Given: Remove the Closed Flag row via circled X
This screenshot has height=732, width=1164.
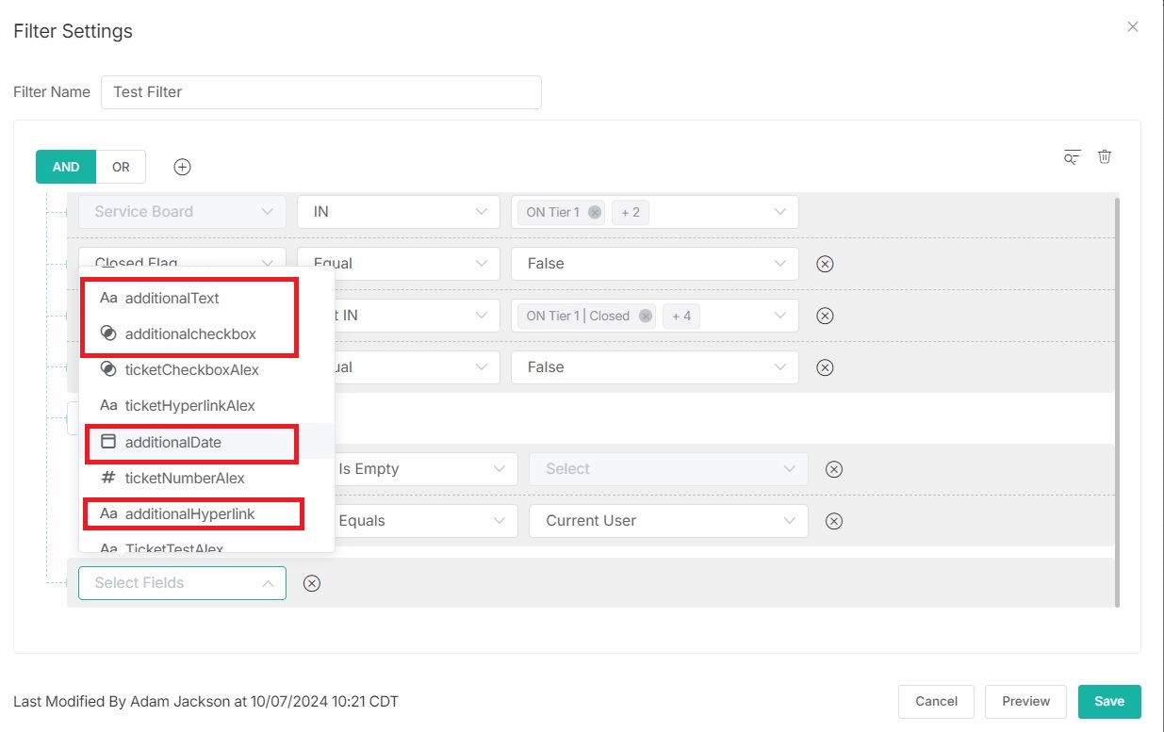Looking at the screenshot, I should click(825, 264).
